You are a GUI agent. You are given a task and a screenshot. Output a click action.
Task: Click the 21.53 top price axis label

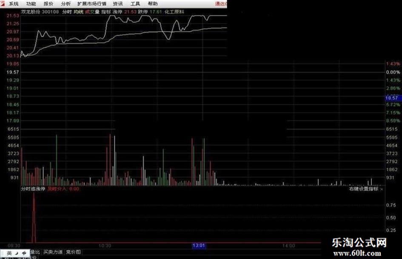tap(13, 16)
